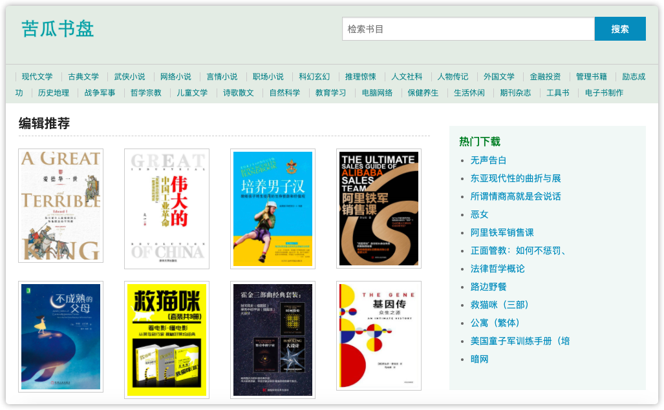Open the 推理惊悚 category
Viewport: 664px width, 410px height.
[x=360, y=76]
